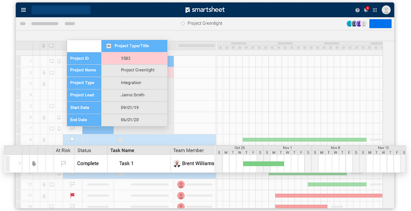Toggle At Risk flag on row 12
Viewport: 411px width, 211px height.
(72, 184)
